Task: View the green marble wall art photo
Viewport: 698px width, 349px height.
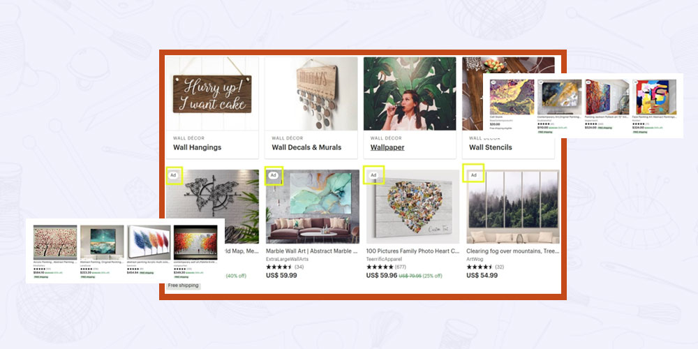Action: pos(312,206)
